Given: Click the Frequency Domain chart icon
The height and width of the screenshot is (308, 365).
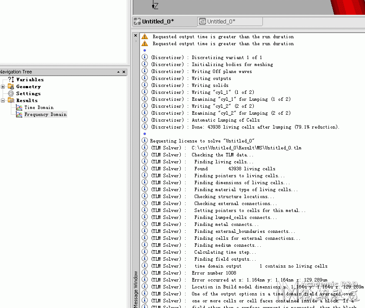Looking at the screenshot, I should [19, 115].
